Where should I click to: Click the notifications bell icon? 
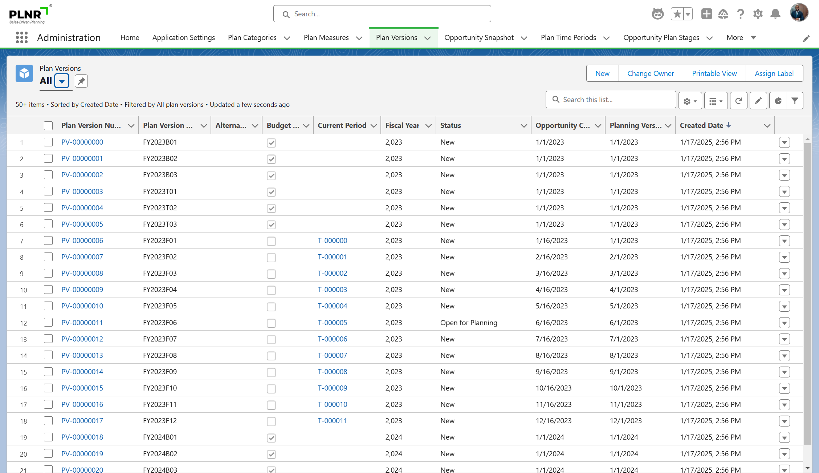775,14
